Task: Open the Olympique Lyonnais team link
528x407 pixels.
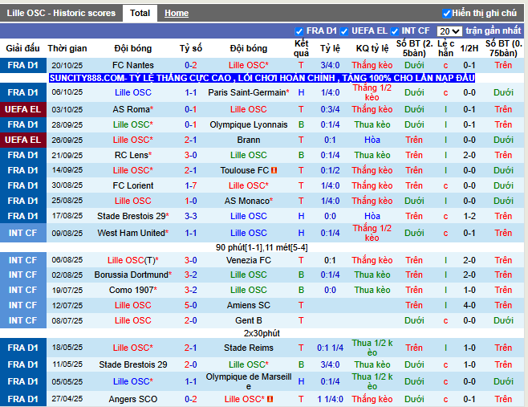Action: click(x=248, y=124)
